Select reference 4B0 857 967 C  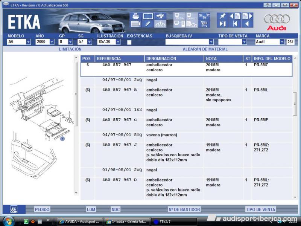tap(119, 120)
